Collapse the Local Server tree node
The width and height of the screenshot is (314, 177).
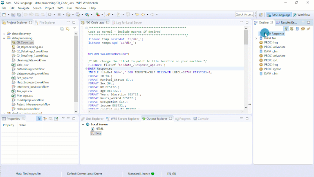pyautogui.click(x=83, y=124)
